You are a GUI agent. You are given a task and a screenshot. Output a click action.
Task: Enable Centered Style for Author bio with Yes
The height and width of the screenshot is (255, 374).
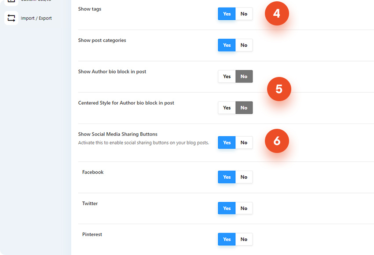227,108
